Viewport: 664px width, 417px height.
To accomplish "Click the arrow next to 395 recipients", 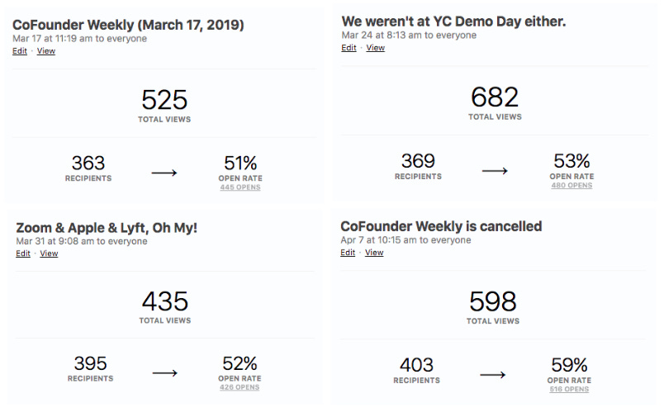I will click(x=165, y=372).
